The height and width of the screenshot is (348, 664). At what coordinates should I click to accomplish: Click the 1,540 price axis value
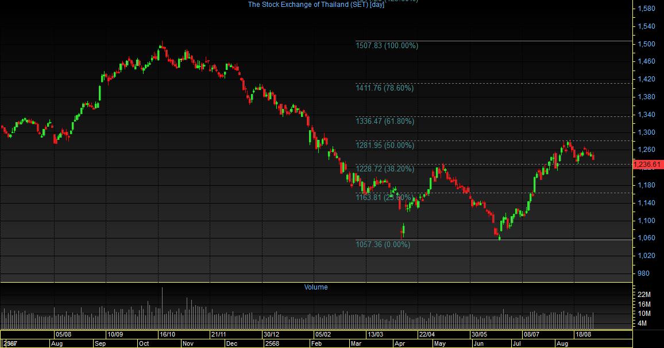tap(646, 26)
